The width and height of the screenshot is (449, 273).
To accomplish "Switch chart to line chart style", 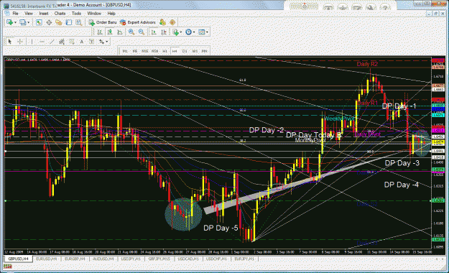I will pos(120,32).
